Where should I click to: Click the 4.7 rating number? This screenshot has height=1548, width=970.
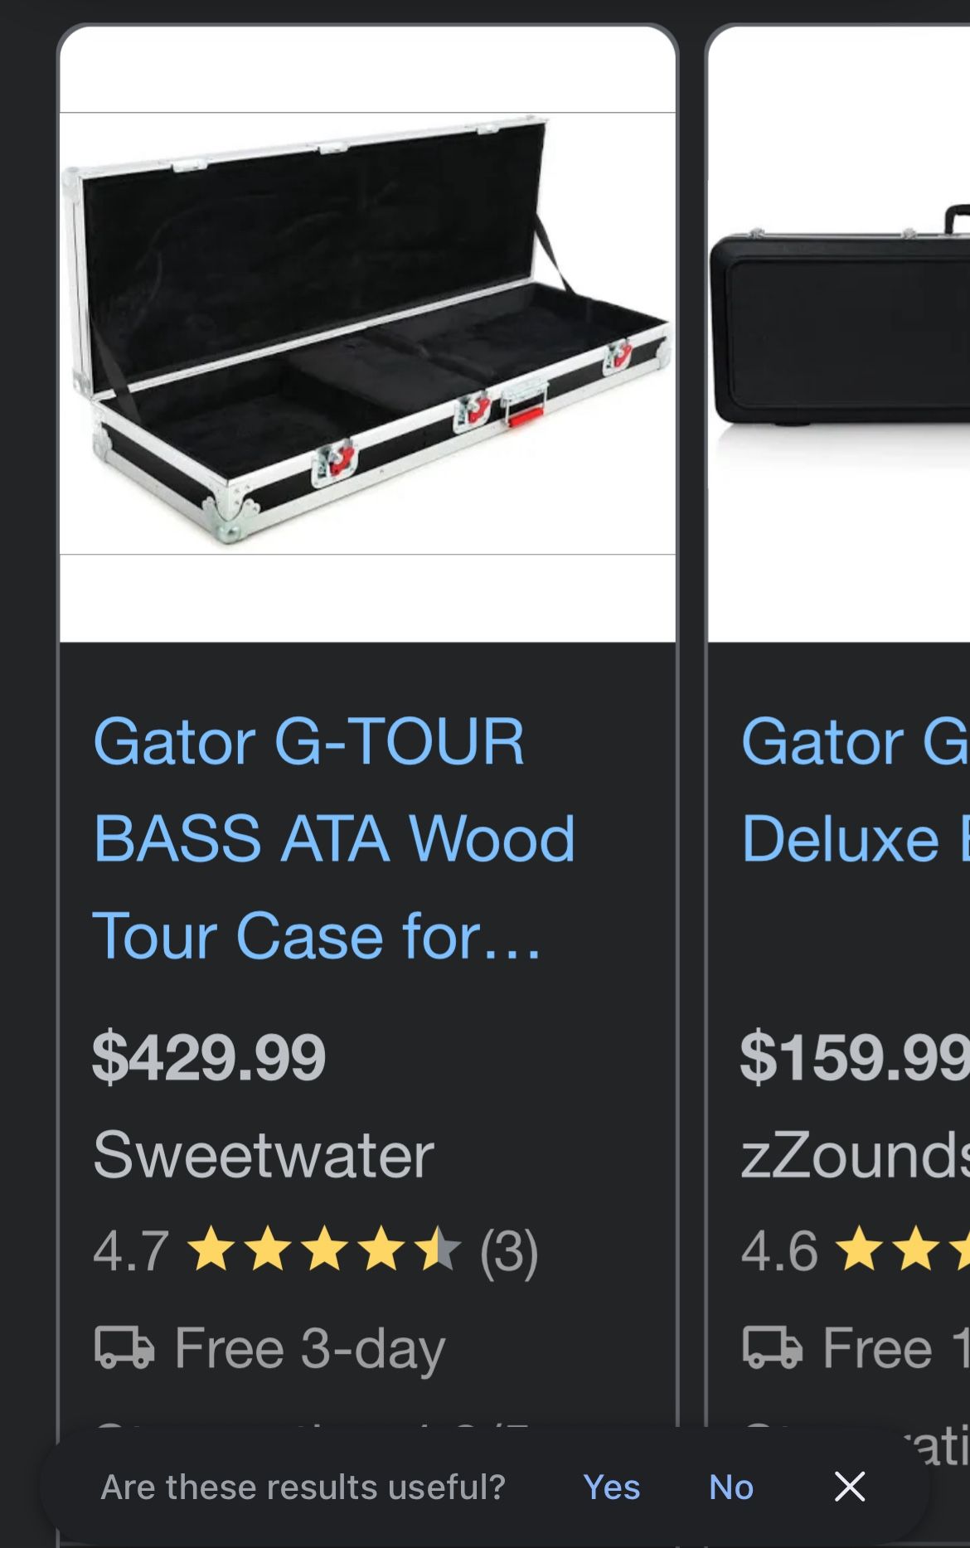click(131, 1250)
